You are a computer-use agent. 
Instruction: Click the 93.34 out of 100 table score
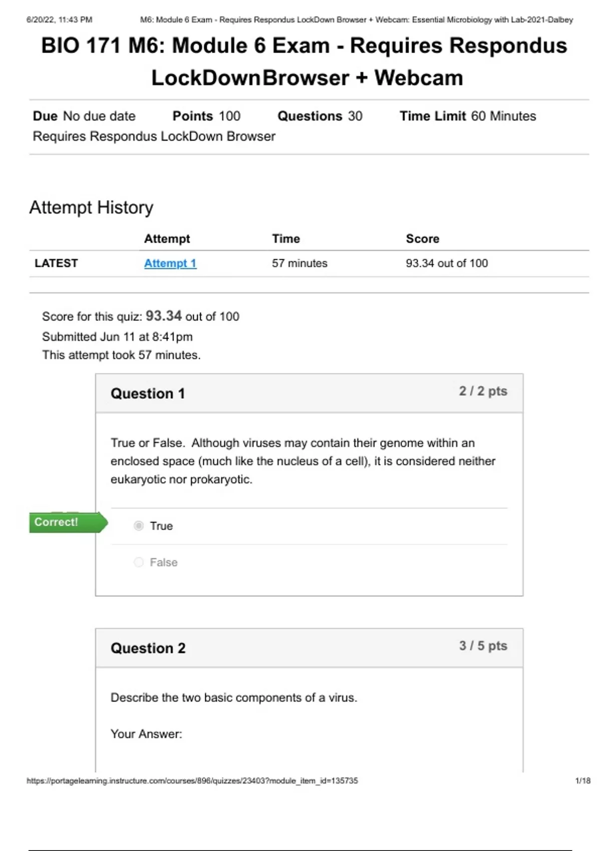[x=446, y=263]
